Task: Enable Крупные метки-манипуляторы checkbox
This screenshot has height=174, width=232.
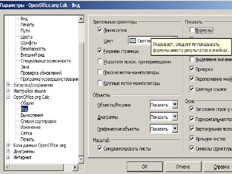Action: tap(100, 83)
